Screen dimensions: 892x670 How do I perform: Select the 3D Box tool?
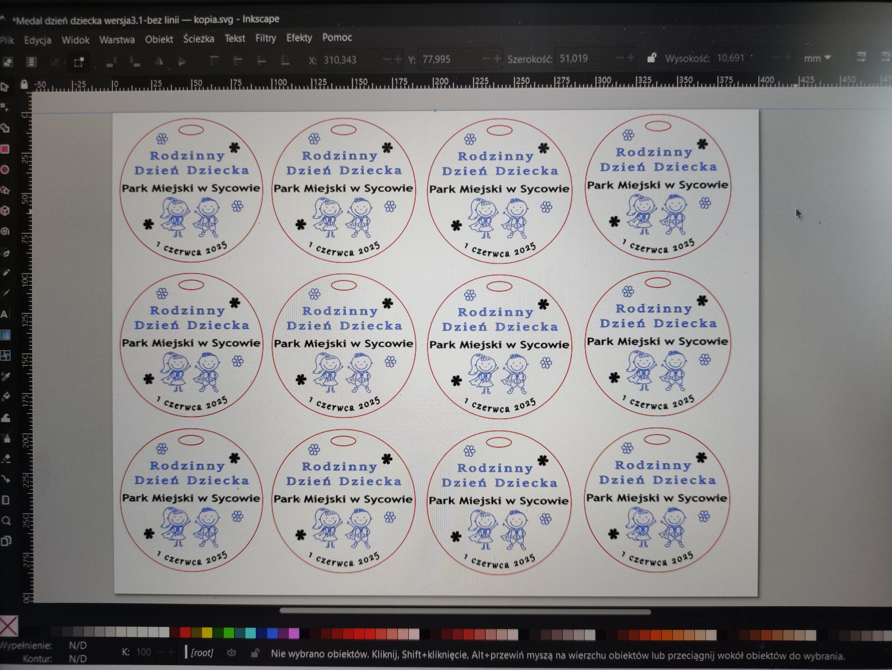pyautogui.click(x=5, y=211)
